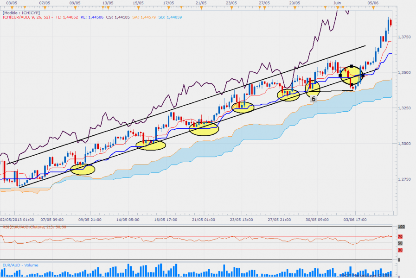
Task: Grab the top handle of the selected ellipse
Action: [352, 66]
